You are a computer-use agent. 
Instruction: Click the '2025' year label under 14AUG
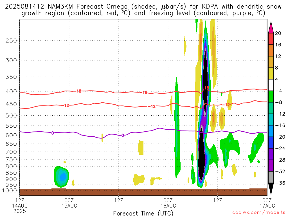point(20,211)
